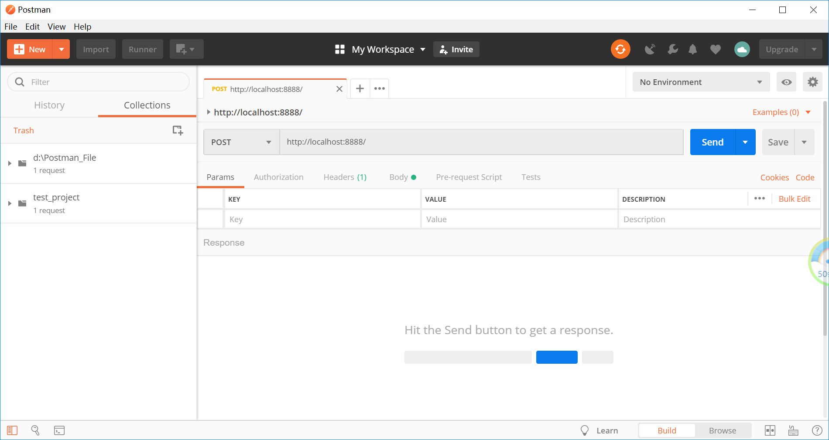Open the Headers (1) tab

[345, 177]
